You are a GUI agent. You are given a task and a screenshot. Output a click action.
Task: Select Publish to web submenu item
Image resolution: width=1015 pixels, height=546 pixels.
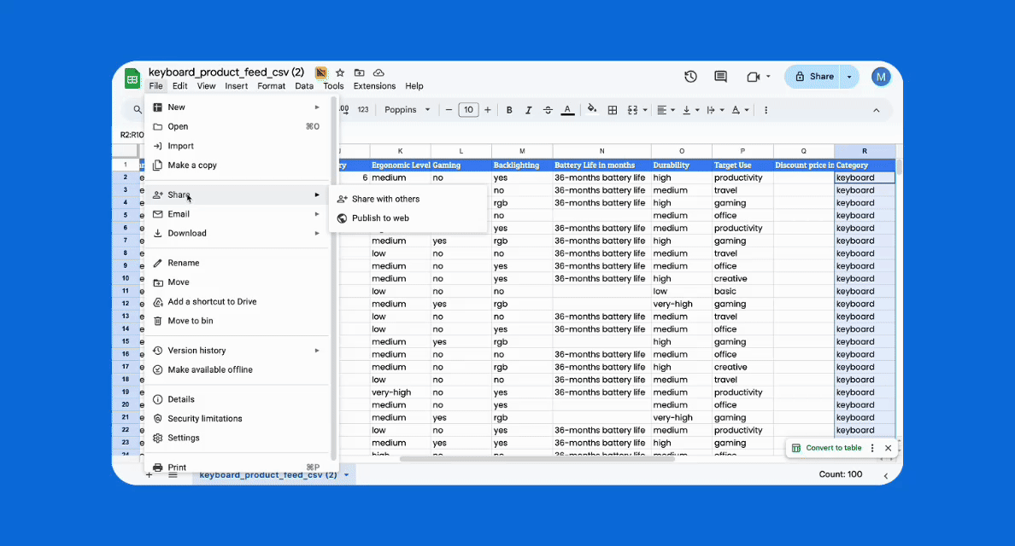pyautogui.click(x=380, y=218)
